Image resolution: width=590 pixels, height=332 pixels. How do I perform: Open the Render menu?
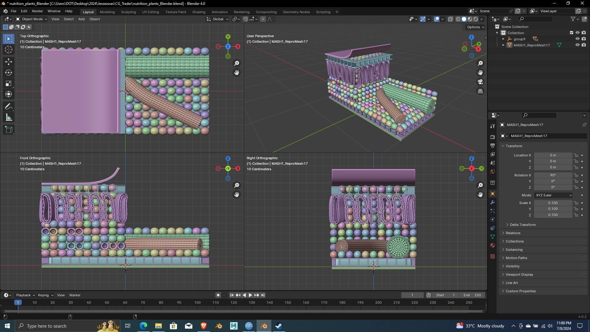tap(37, 11)
